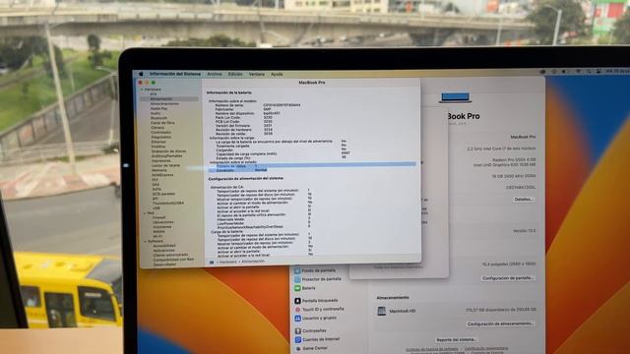Screen dimensions: 630x354
Task: Select Almacenamiento in the sidebar
Action: 164,103
